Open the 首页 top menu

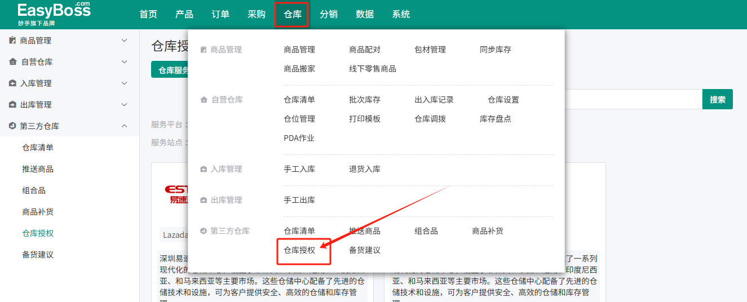click(148, 15)
